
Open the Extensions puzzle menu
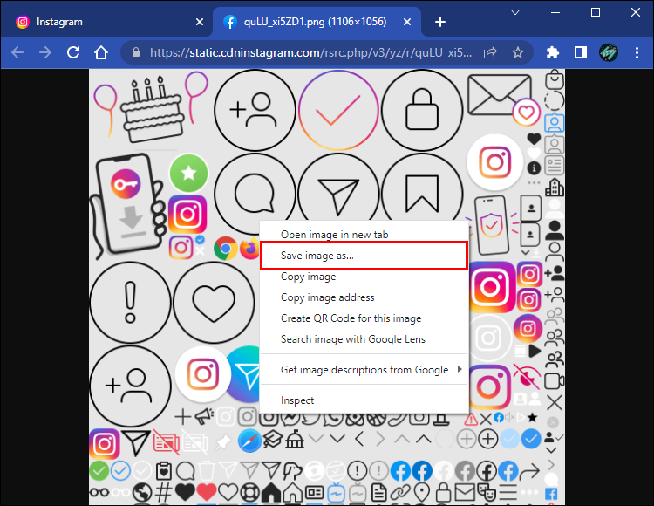pos(553,52)
